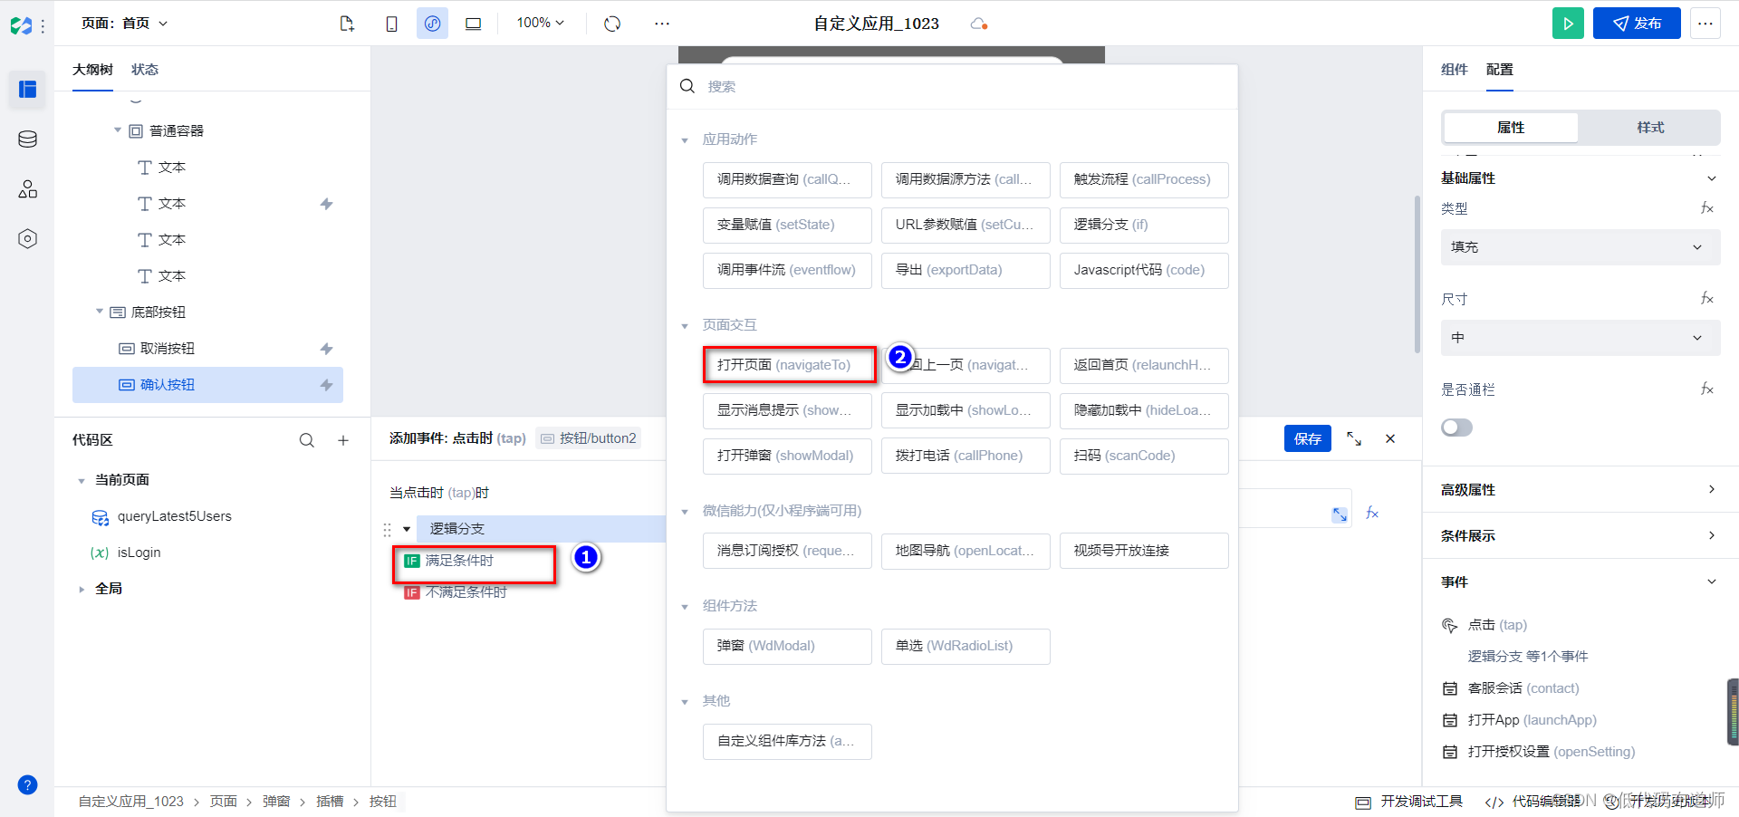1739x817 pixels.
Task: Click the action search input field
Action: click(x=952, y=87)
